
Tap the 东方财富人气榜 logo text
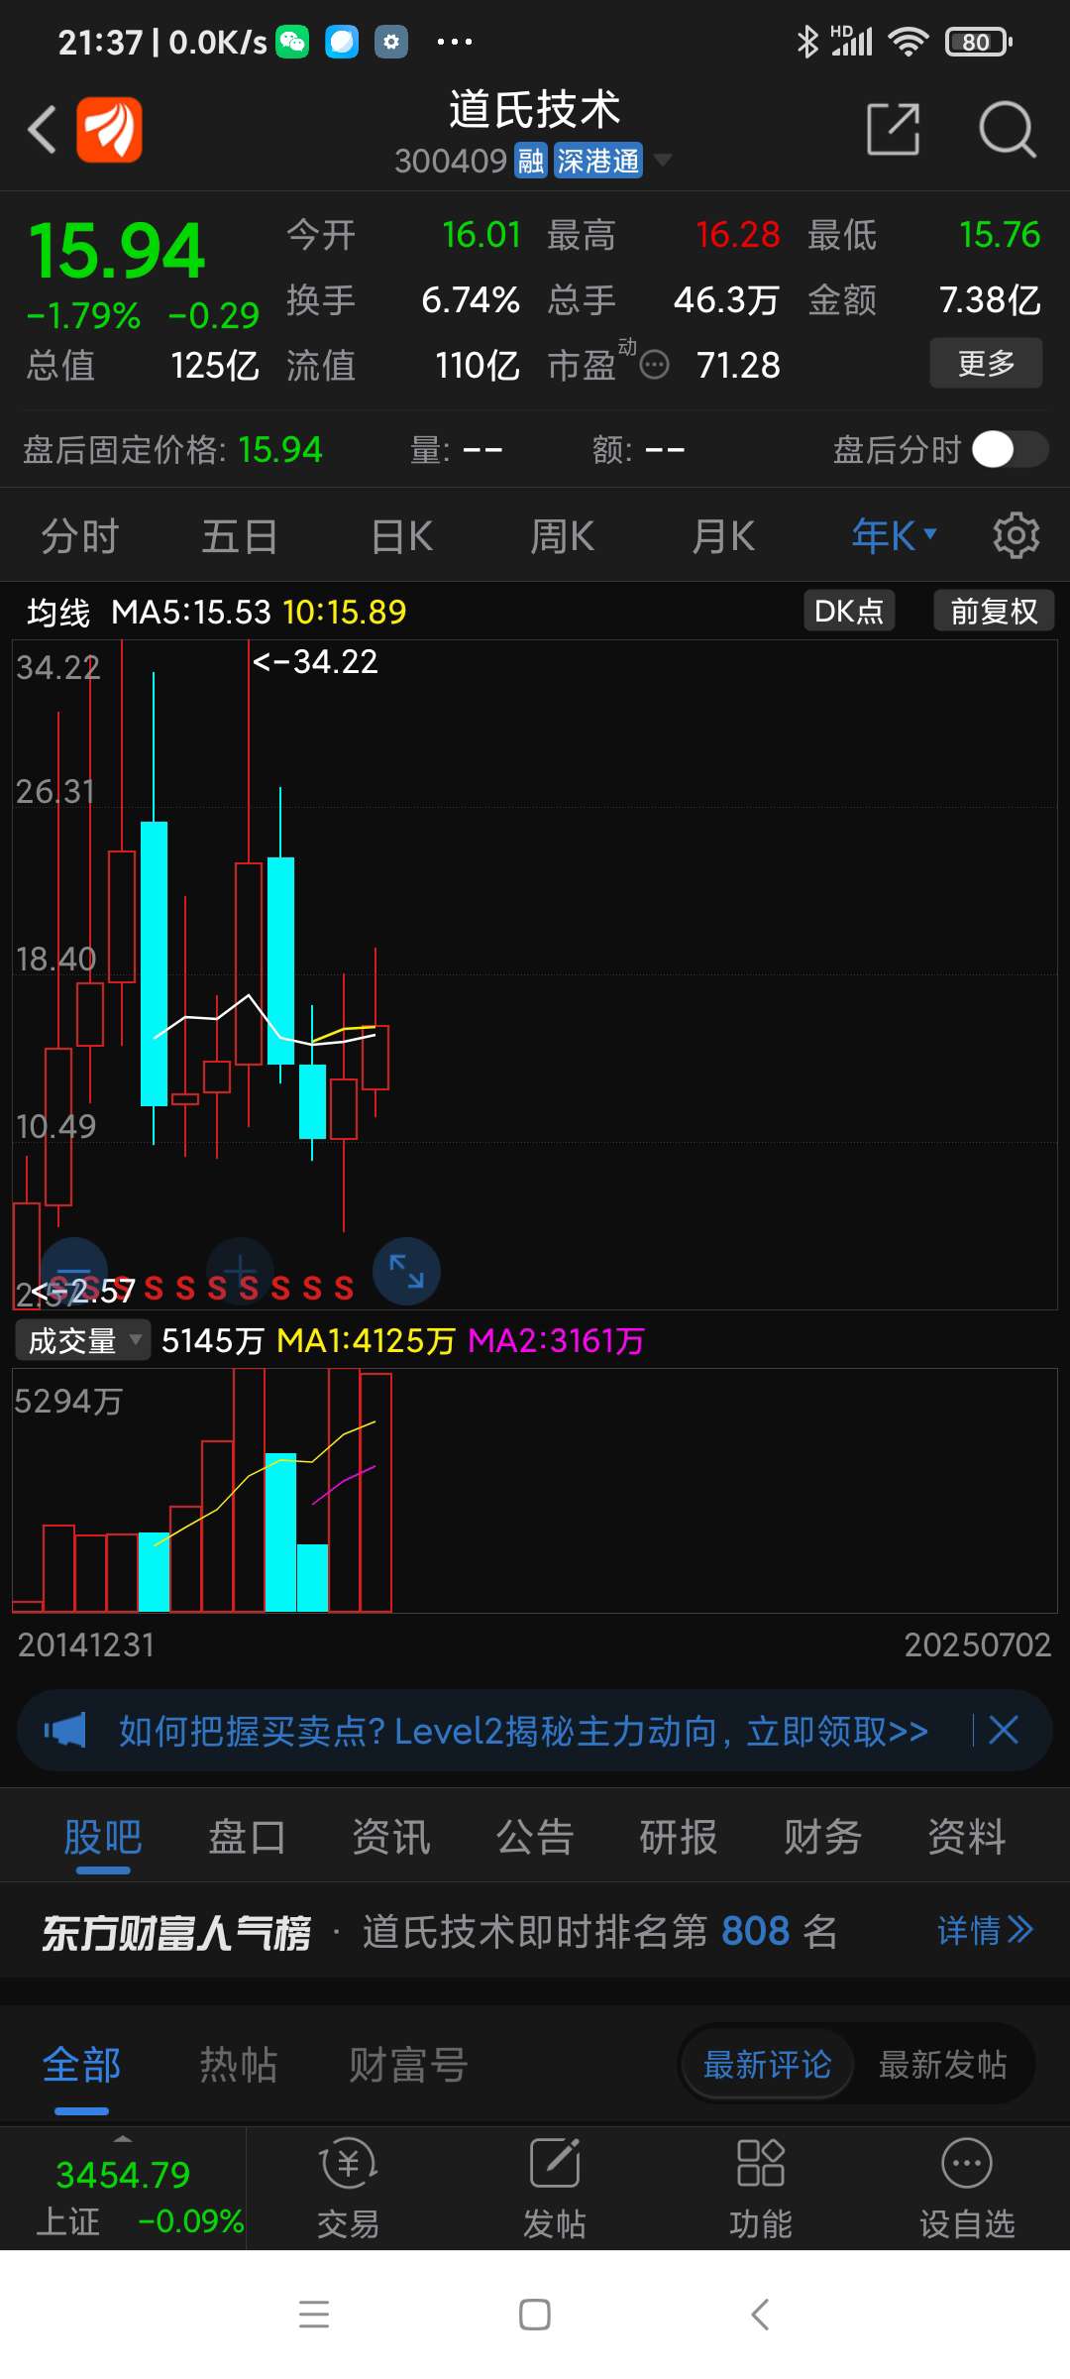pyautogui.click(x=176, y=1932)
